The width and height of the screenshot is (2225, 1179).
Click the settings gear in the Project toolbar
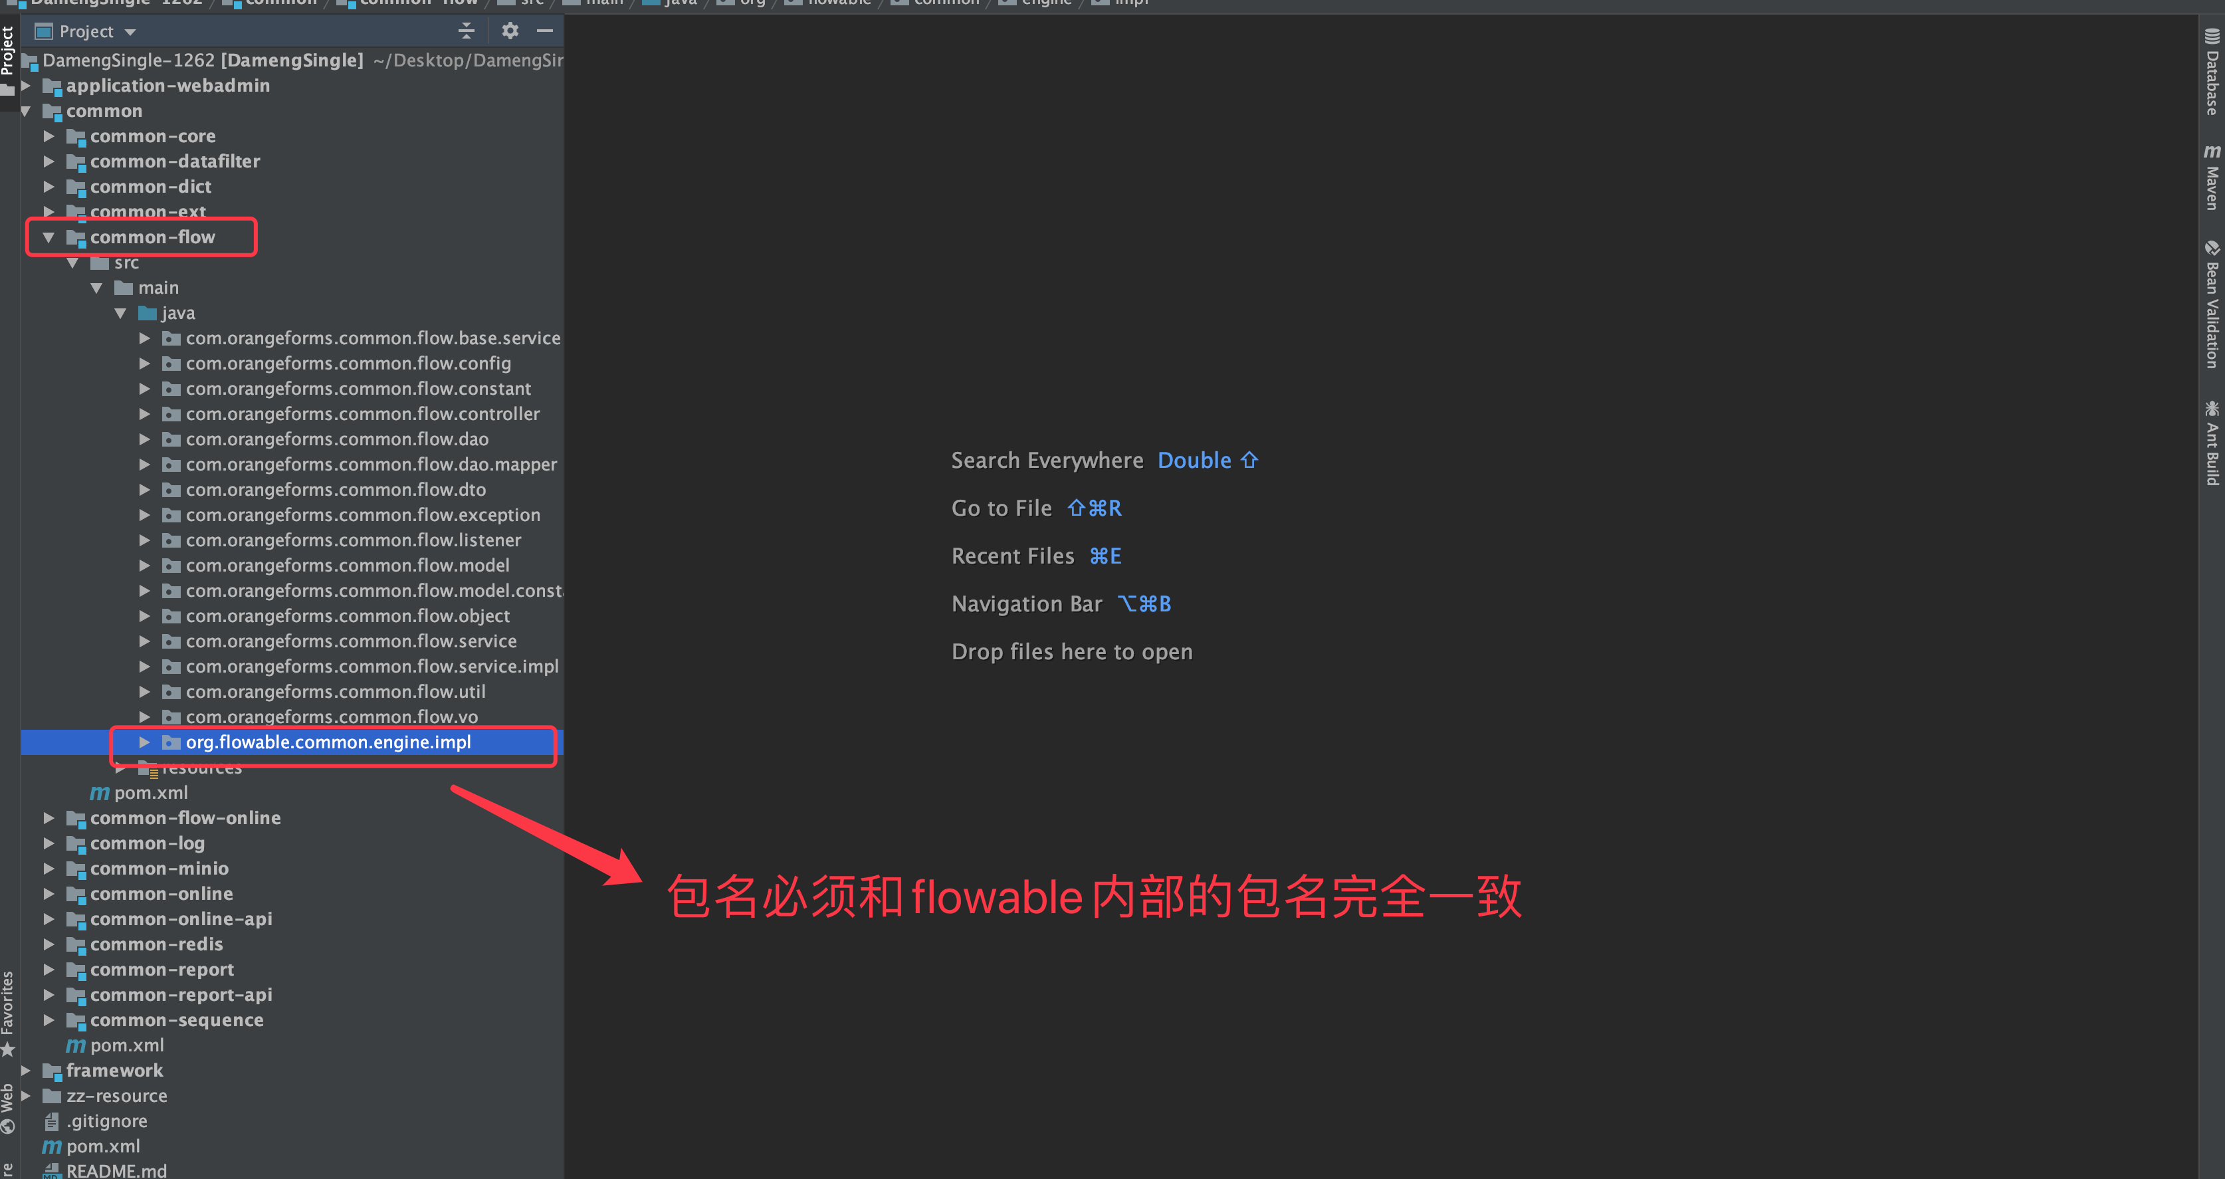pyautogui.click(x=510, y=31)
